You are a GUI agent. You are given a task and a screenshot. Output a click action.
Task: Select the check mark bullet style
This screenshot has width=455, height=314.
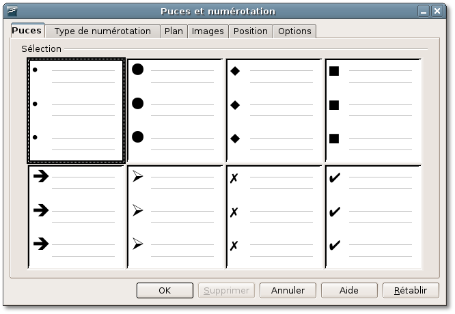(x=374, y=217)
